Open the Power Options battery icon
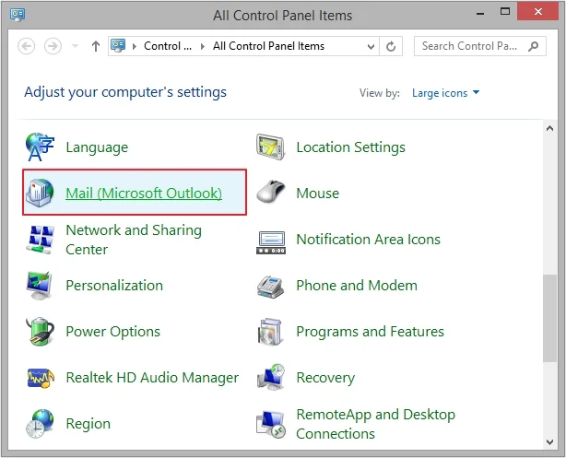This screenshot has width=566, height=458. [40, 332]
